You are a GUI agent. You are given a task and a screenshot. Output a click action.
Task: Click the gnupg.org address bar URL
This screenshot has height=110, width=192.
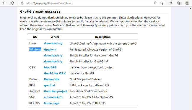pos(49,3)
